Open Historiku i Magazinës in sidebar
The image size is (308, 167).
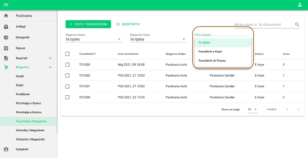(x=30, y=130)
